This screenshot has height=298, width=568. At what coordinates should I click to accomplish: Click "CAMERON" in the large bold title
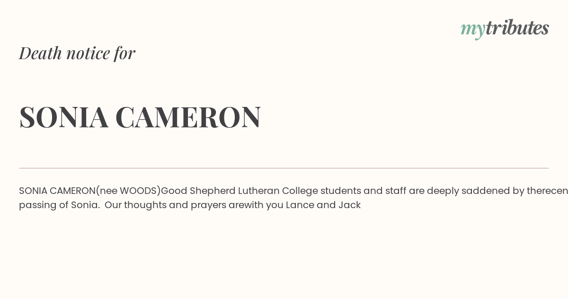point(188,117)
